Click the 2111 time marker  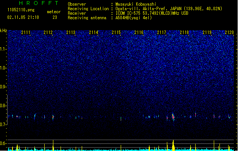click(26, 32)
